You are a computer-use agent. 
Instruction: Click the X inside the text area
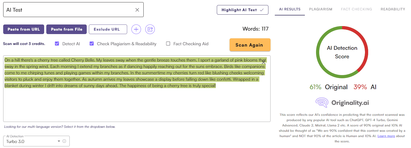(263, 62)
